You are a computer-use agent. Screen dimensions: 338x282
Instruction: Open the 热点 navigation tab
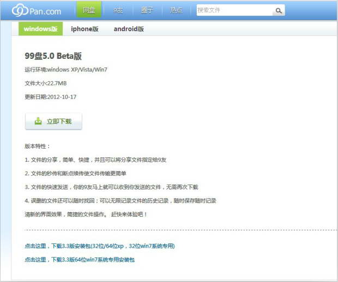(176, 10)
